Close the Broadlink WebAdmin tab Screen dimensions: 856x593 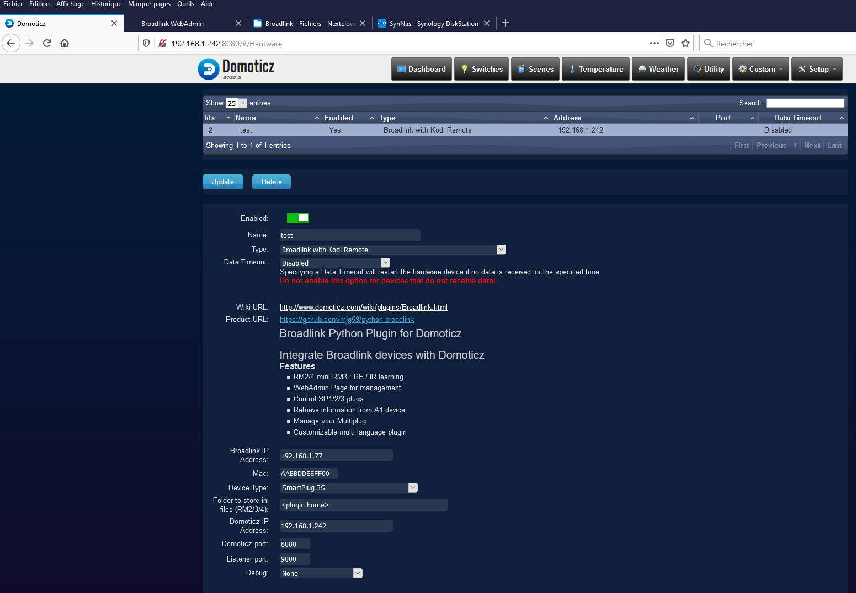tap(238, 23)
